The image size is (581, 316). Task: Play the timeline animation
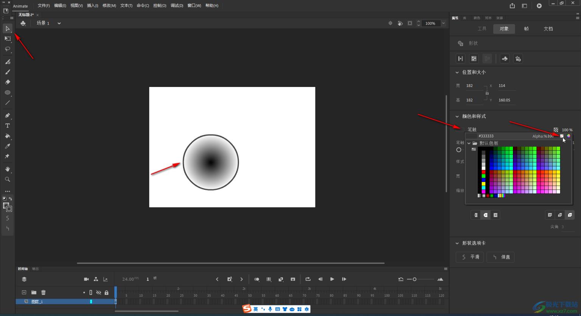point(332,279)
